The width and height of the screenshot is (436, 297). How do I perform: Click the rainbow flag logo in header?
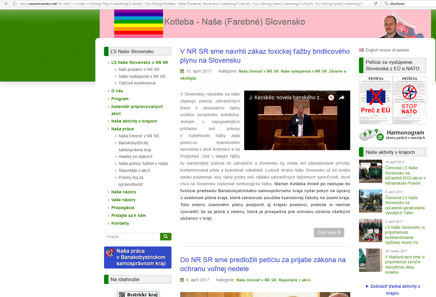[139, 24]
